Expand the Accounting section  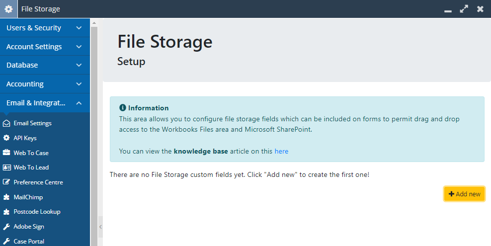point(45,84)
